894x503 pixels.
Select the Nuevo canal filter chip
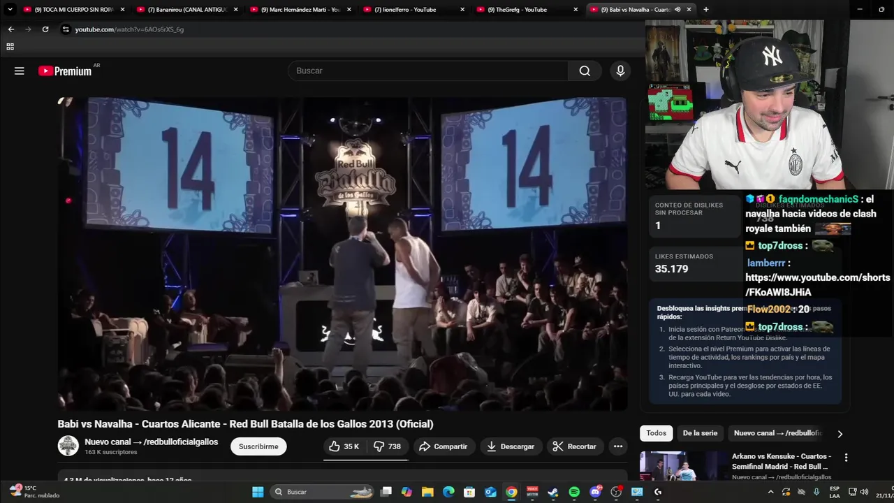778,433
